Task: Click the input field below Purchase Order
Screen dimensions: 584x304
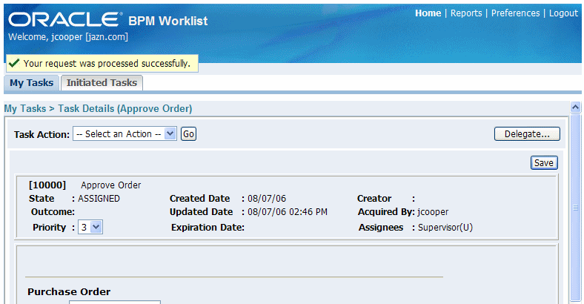Action: pyautogui.click(x=115, y=302)
